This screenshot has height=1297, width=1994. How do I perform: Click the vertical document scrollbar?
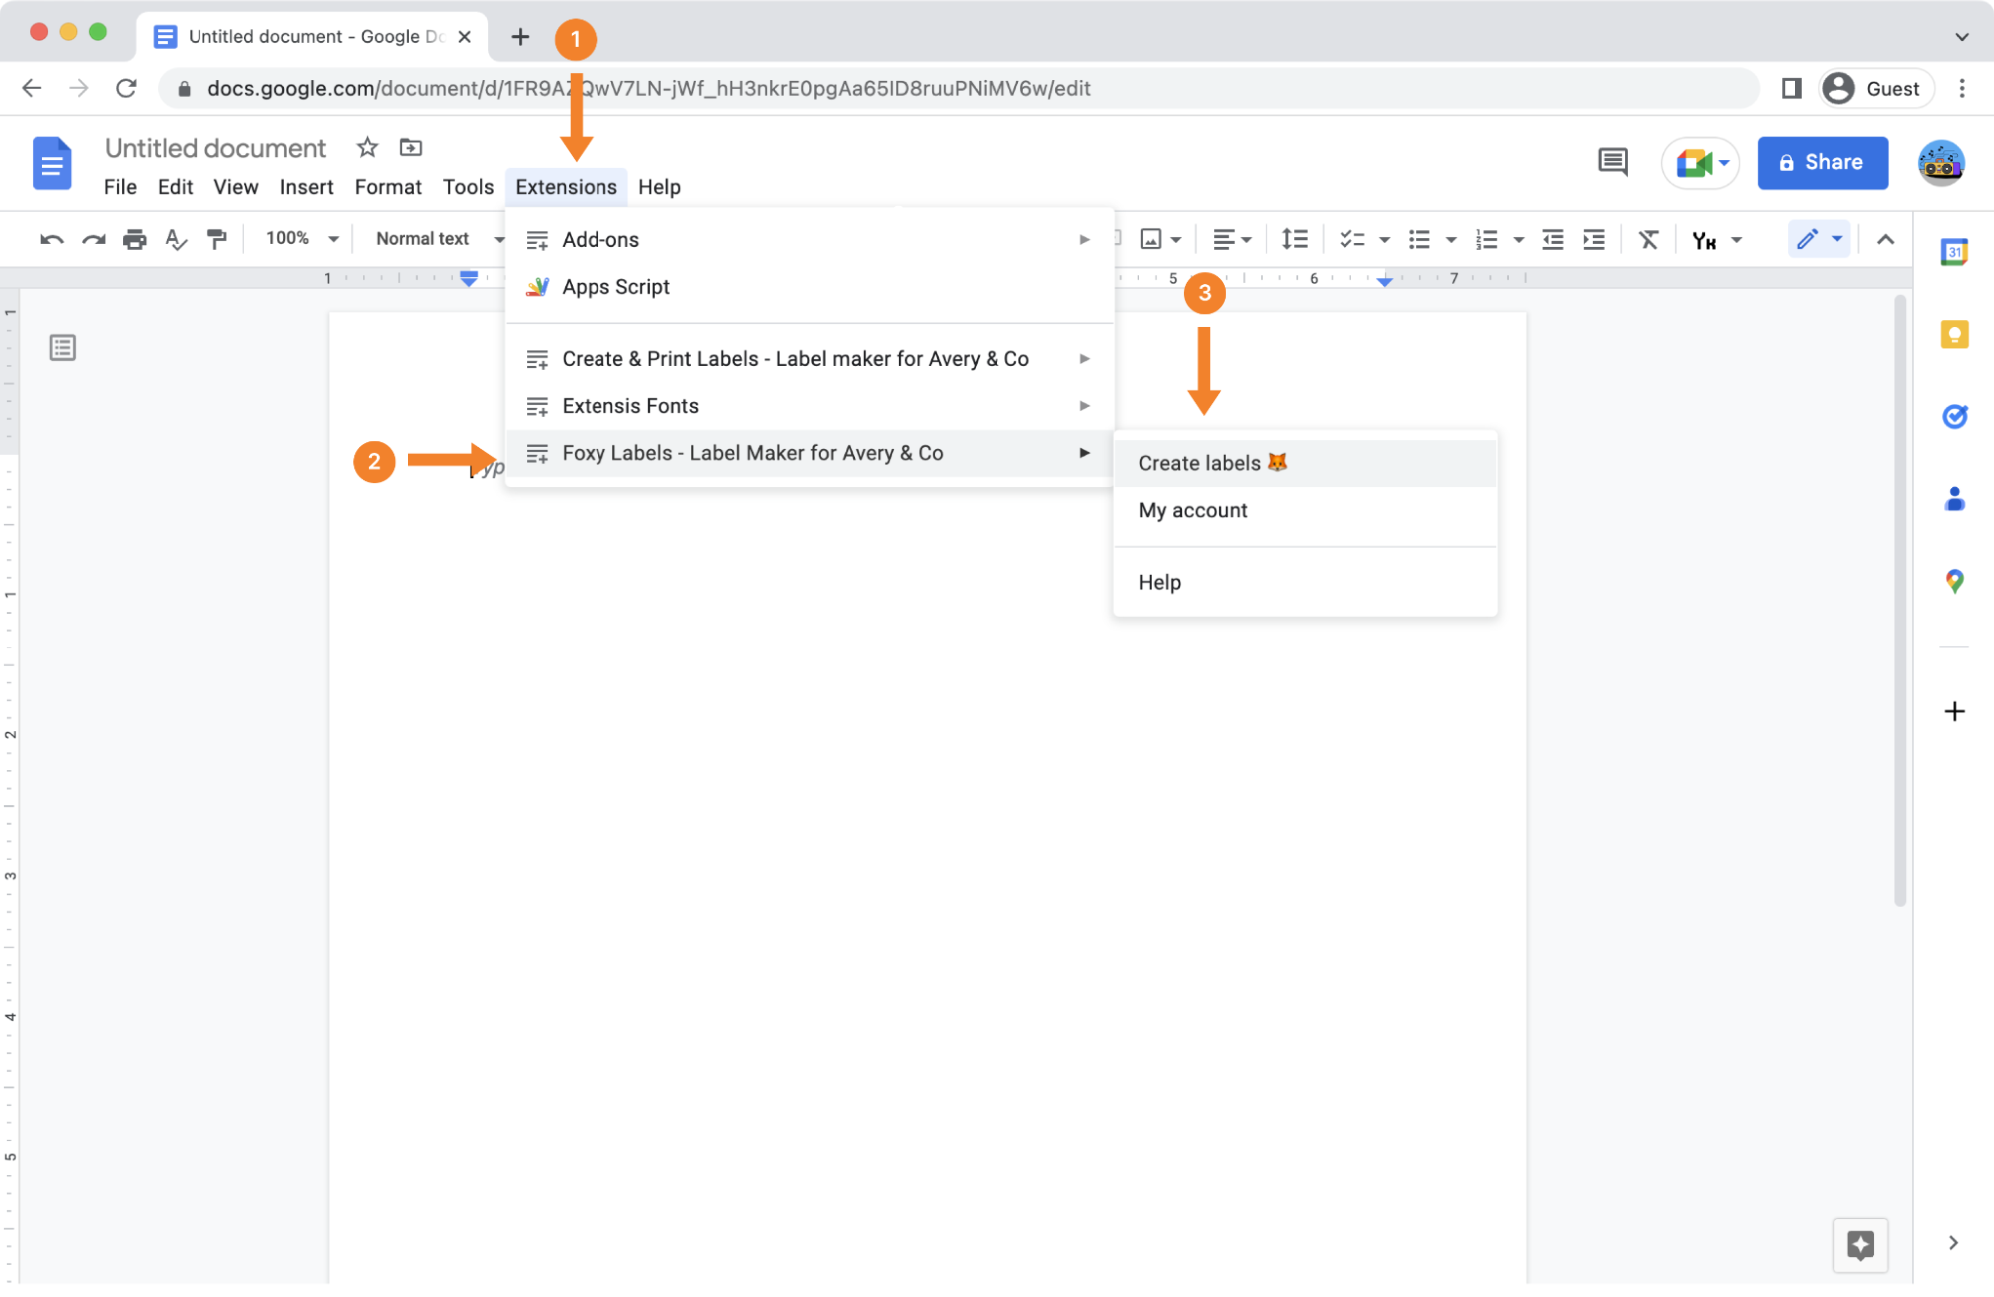[x=1900, y=599]
